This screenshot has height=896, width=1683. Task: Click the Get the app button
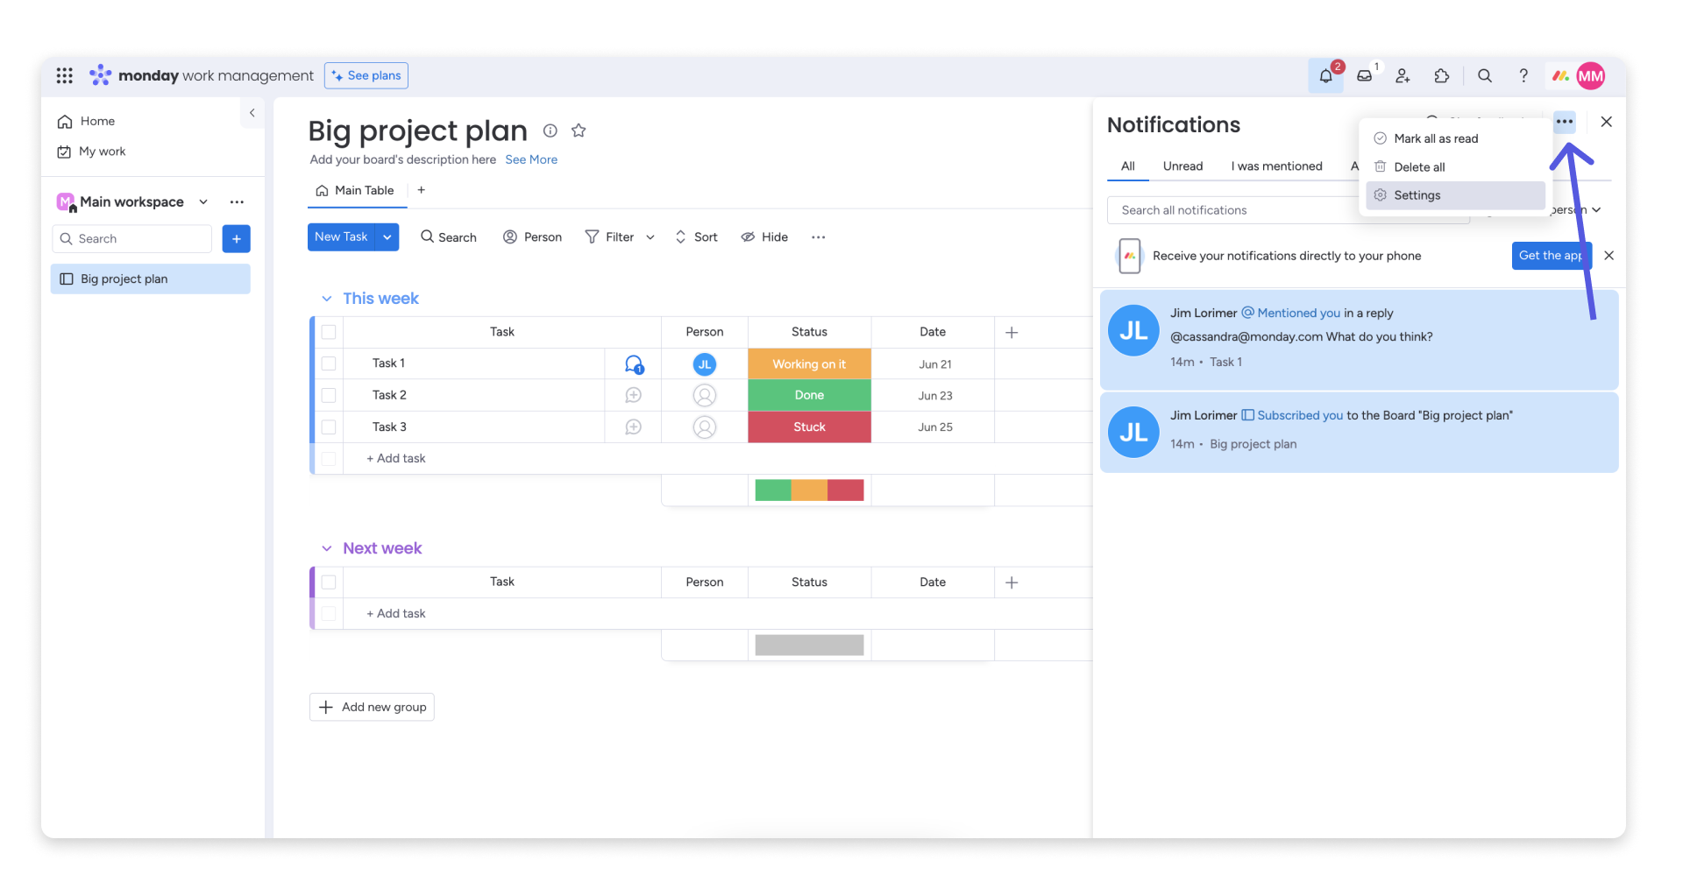click(1550, 256)
